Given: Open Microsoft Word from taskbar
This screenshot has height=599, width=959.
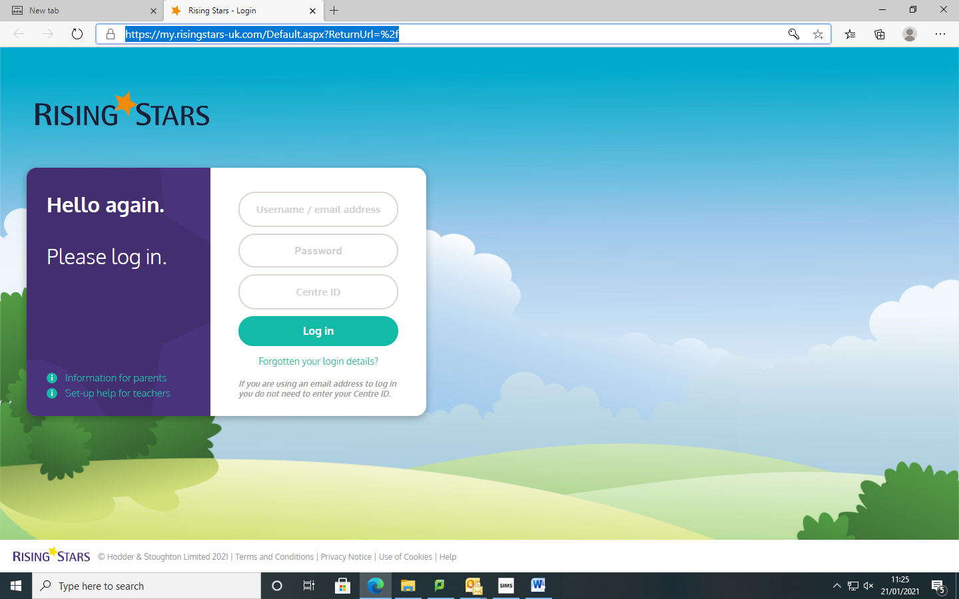Looking at the screenshot, I should pyautogui.click(x=538, y=586).
